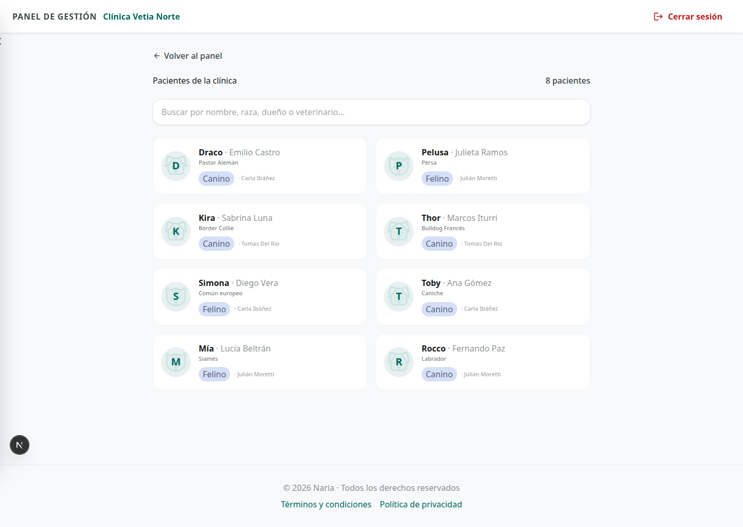Click Mía's avatar icon with letter M

click(176, 362)
